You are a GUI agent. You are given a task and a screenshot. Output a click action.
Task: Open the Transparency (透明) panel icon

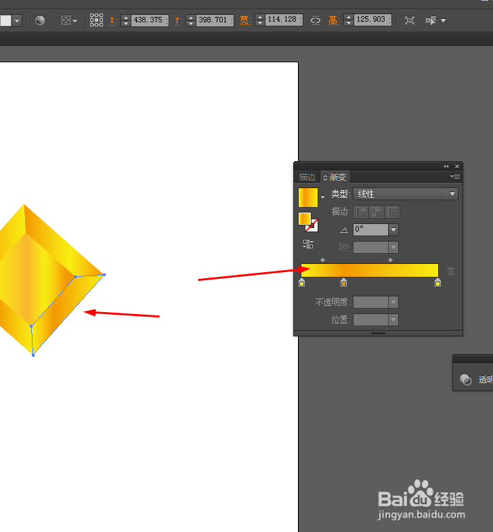pyautogui.click(x=466, y=379)
